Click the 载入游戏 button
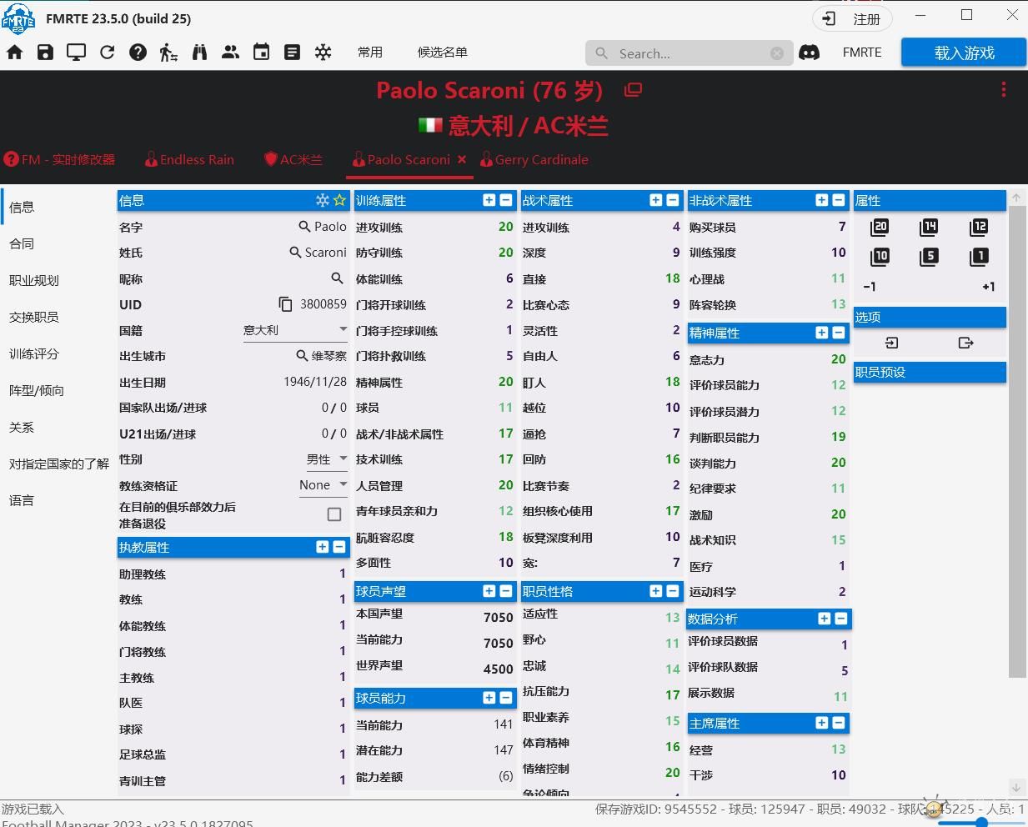The width and height of the screenshot is (1028, 827). (964, 53)
